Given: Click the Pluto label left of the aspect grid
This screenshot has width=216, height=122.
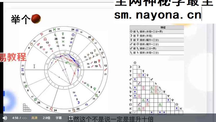Looking at the screenshot, I should pyautogui.click(x=131, y=100).
